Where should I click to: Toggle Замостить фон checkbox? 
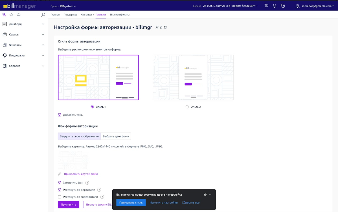tap(60, 183)
